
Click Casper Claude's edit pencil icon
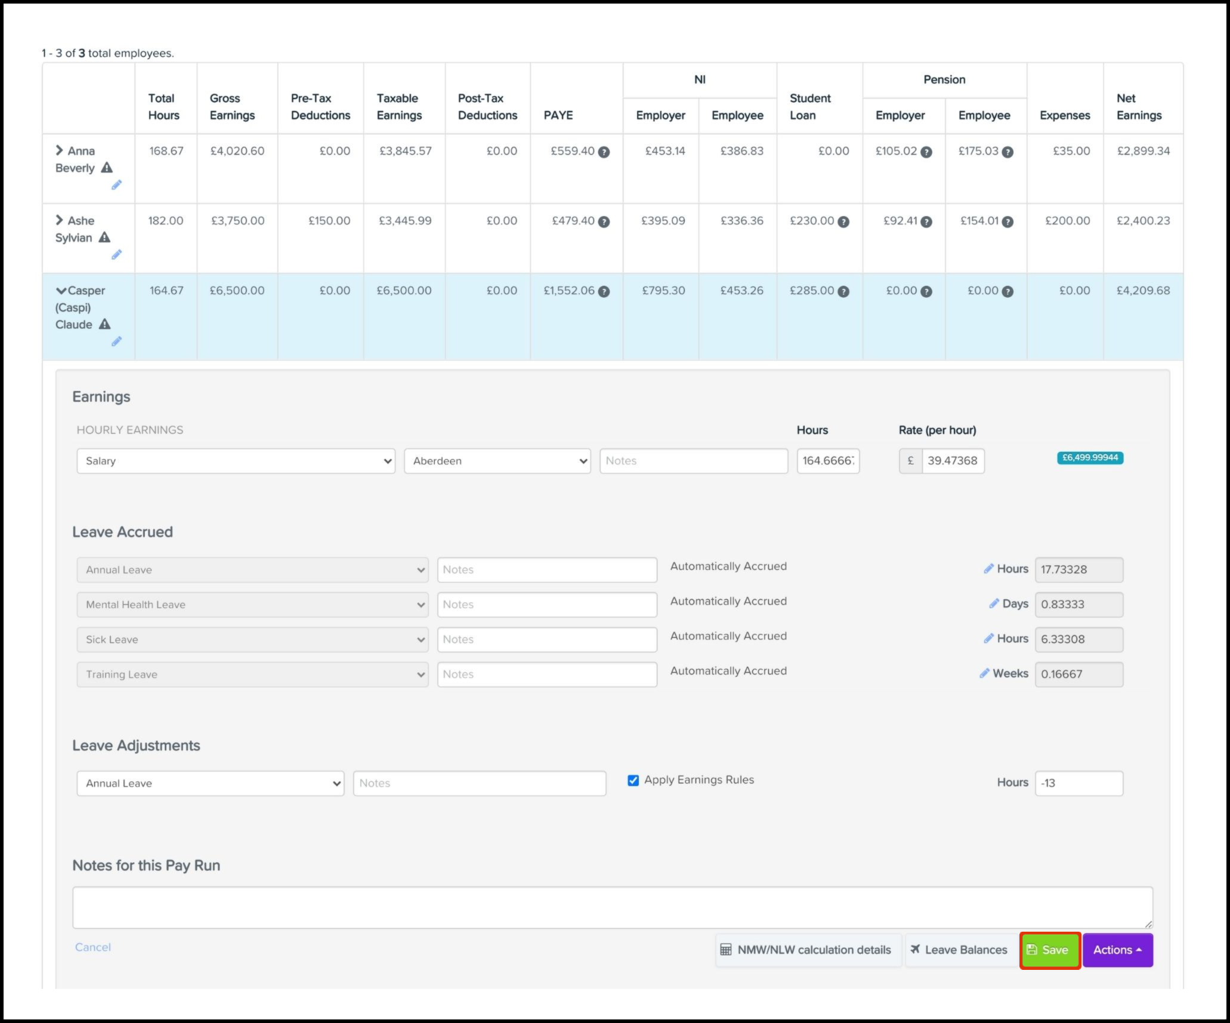pyautogui.click(x=116, y=341)
